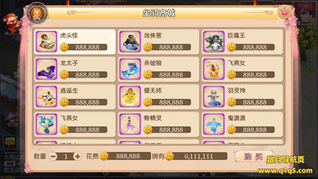Image resolution: width=318 pixels, height=179 pixels.
Task: Tap the God of Wealth character icon
Action: (x=12, y=24)
